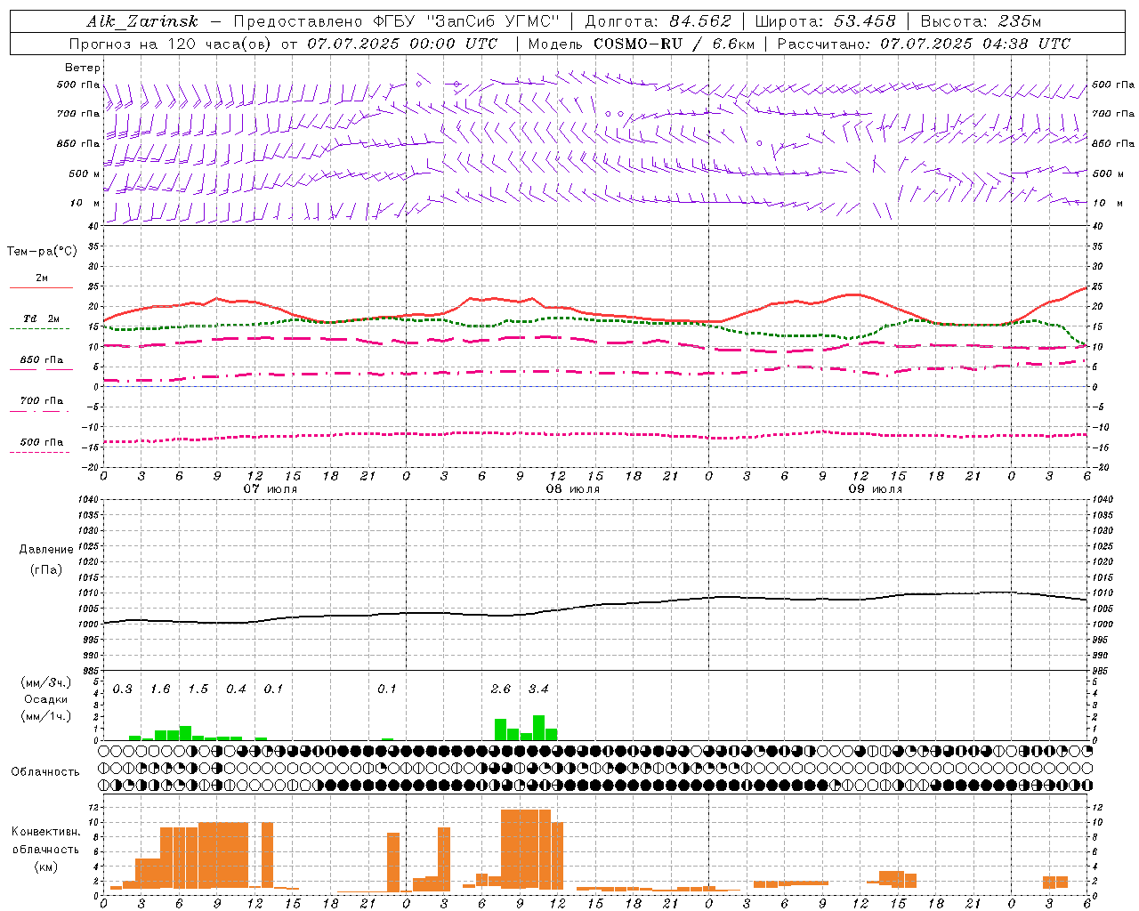Click the model label COSMO-RU / 6.6км
This screenshot has width=1139, height=911.
(674, 44)
